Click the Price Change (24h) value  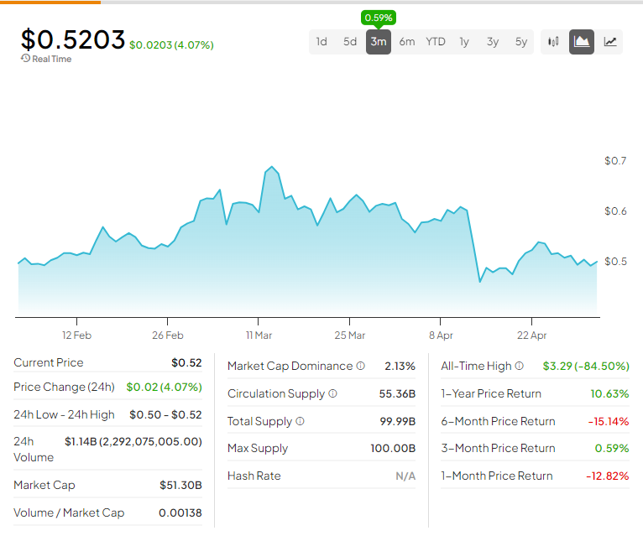click(x=164, y=387)
